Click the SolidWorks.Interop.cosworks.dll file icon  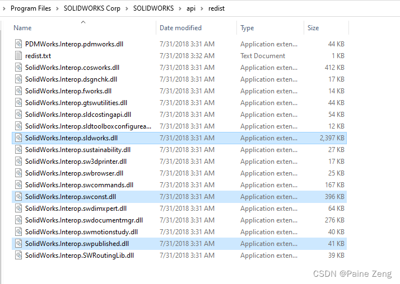tap(18, 68)
